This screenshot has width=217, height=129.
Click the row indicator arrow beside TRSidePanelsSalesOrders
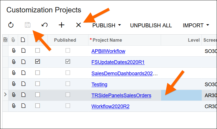pyautogui.click(x=5, y=95)
